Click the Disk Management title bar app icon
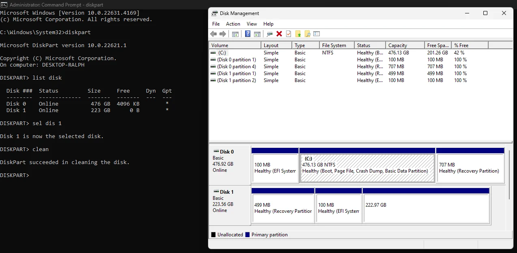 [x=215, y=13]
